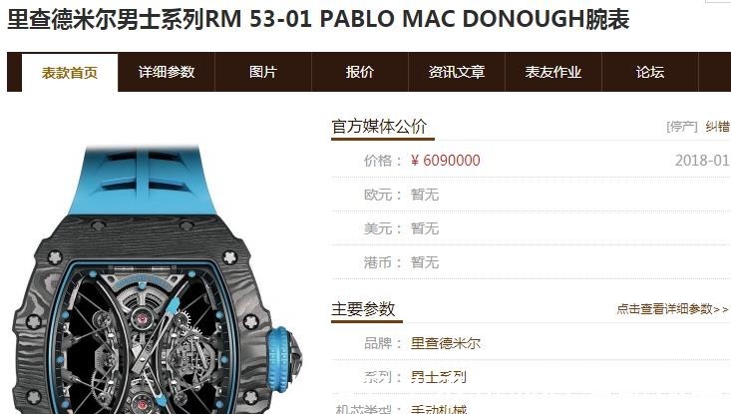Viewport: 731px width, 414px height.
Task: Click the 手动机械 movement type link
Action: [x=438, y=409]
